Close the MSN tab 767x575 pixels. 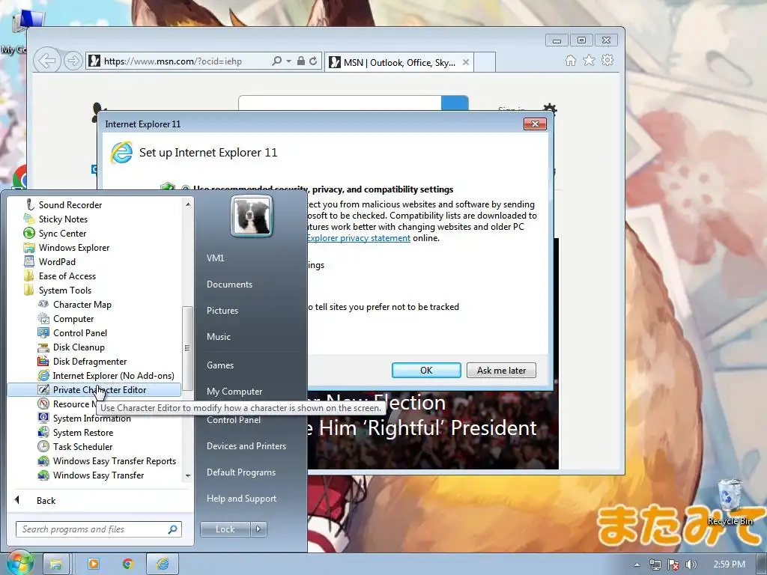pyautogui.click(x=466, y=63)
